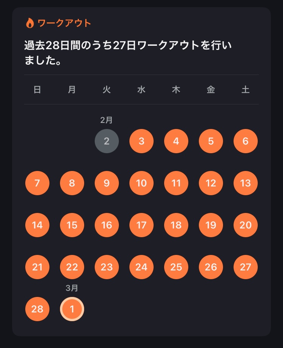Select day 7 in the calendar
This screenshot has height=348, width=283.
pos(37,183)
